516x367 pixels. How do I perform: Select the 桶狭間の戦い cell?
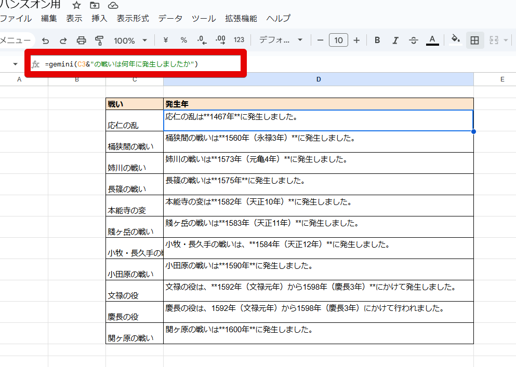coord(135,142)
